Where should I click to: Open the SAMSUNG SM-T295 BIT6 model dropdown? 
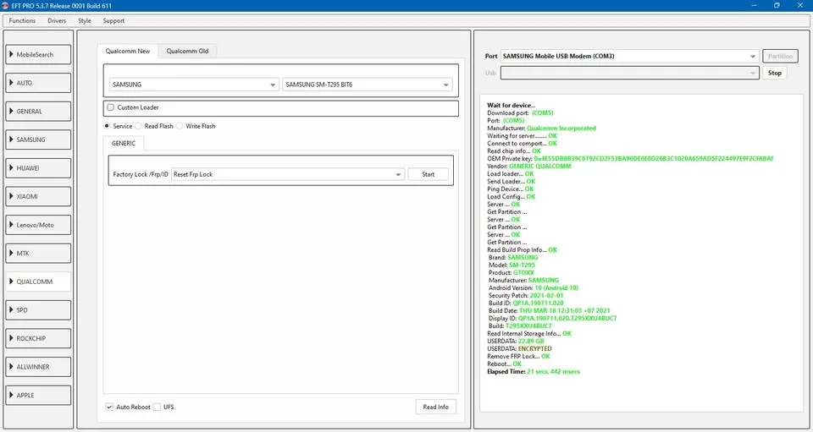point(367,85)
